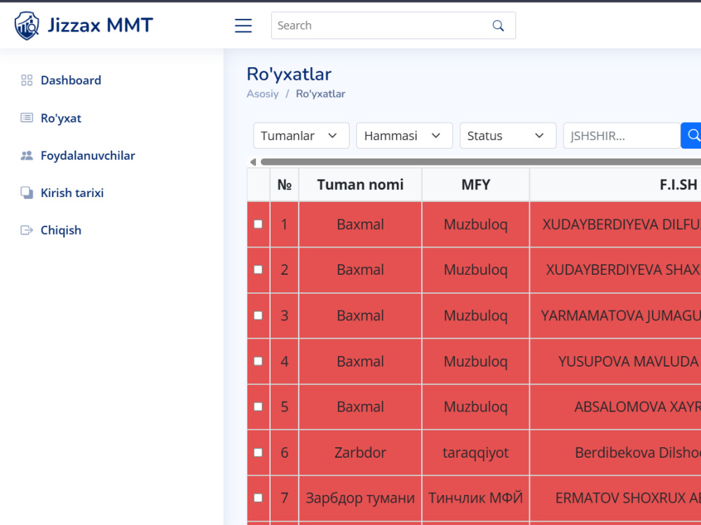Click the Ro'yxat list icon
This screenshot has width=701, height=525.
coord(27,118)
